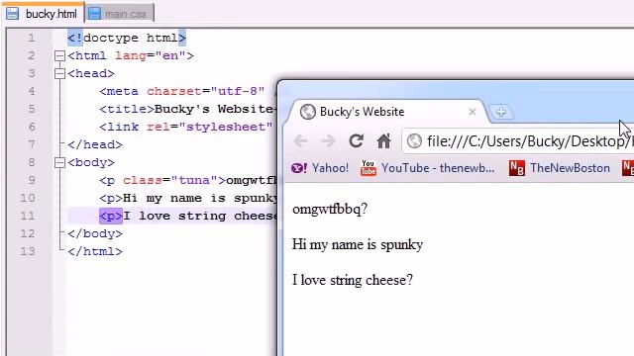Click the TheNewBoston NB favicon

click(517, 168)
